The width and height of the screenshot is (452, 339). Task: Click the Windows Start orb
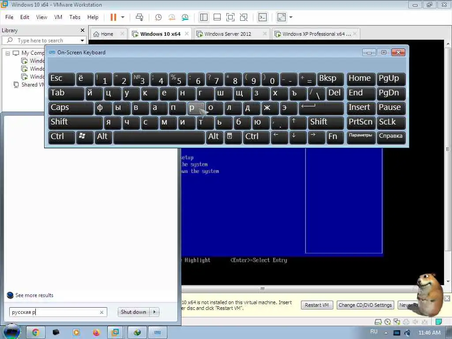point(12,332)
